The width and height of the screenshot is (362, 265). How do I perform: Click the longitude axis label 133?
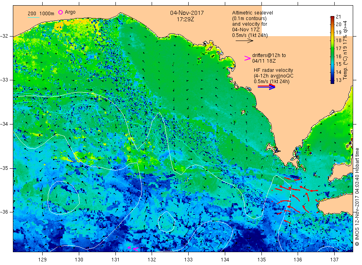188,260
